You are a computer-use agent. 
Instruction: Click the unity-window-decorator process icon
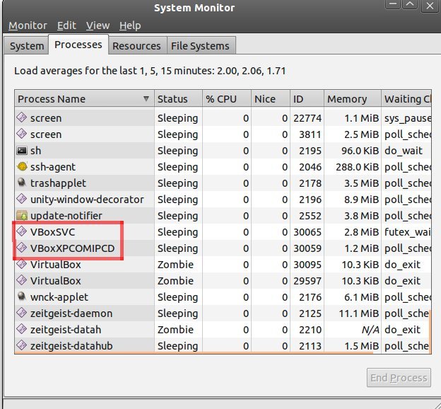(x=22, y=200)
